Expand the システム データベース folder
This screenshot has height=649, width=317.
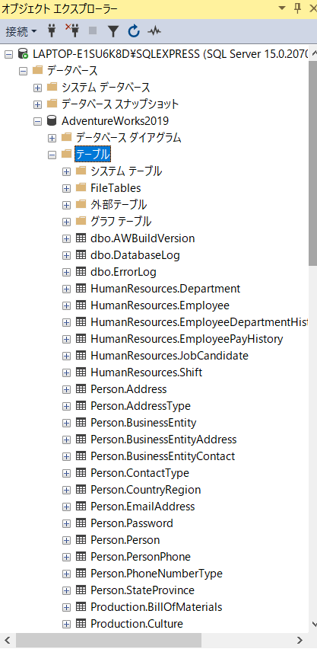pos(37,88)
